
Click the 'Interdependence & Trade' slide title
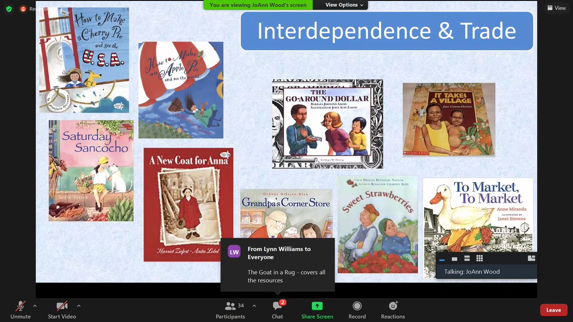[x=387, y=31]
